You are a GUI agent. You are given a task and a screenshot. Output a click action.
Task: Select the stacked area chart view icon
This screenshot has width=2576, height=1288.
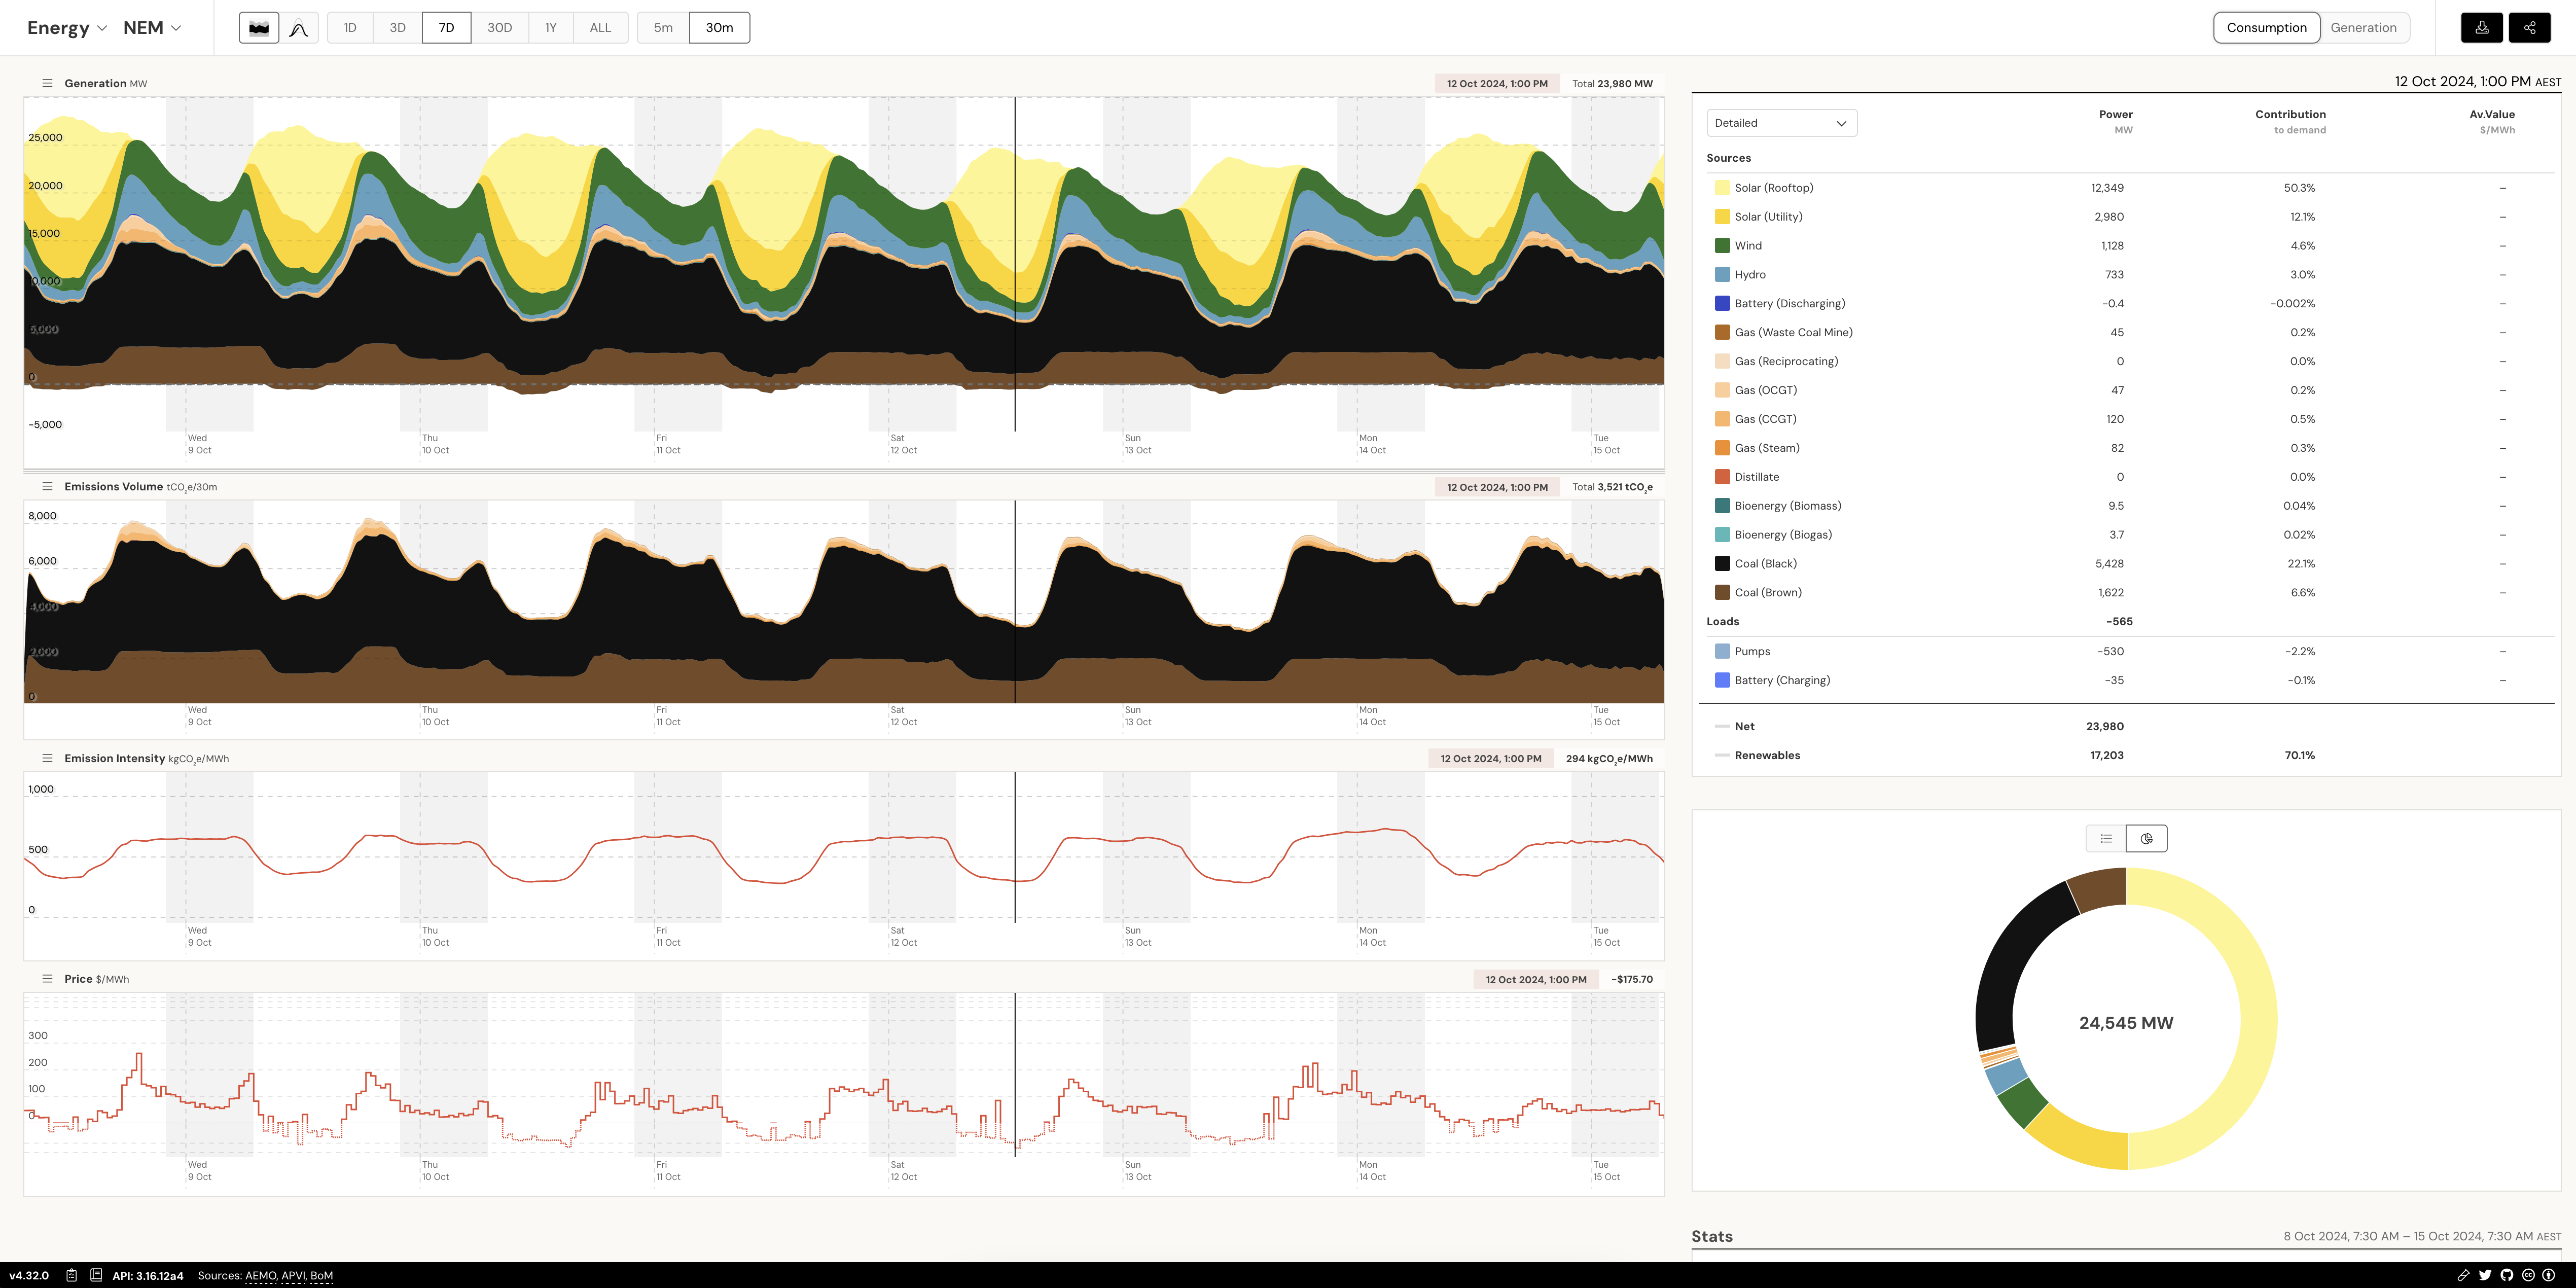pos(259,28)
